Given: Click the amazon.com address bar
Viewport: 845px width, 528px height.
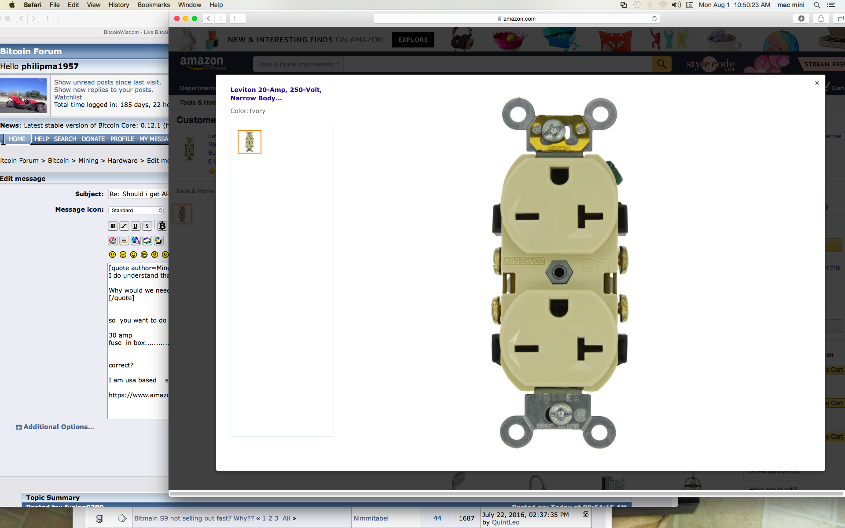Looking at the screenshot, I should point(516,18).
